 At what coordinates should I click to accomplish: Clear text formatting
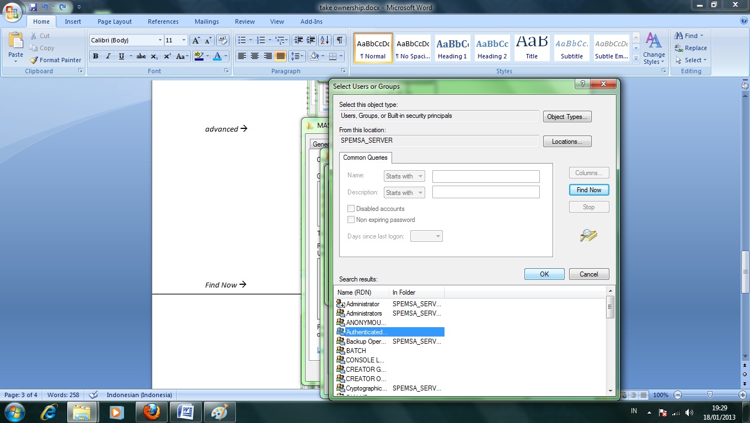click(223, 40)
